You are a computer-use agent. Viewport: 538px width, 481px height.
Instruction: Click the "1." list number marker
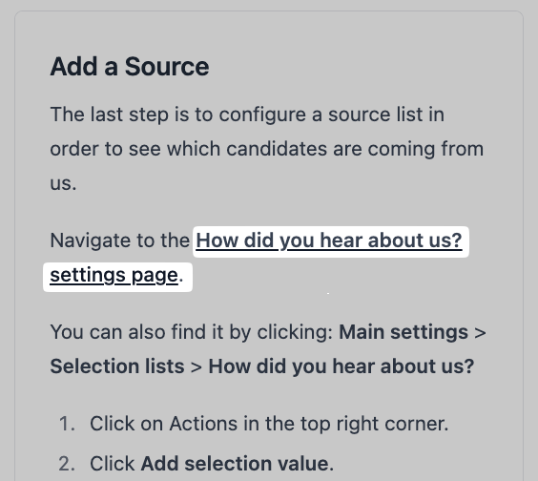(67, 424)
